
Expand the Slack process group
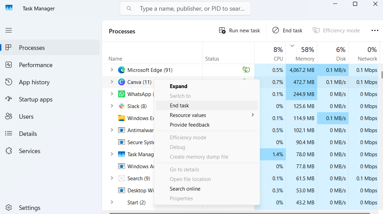pos(112,106)
